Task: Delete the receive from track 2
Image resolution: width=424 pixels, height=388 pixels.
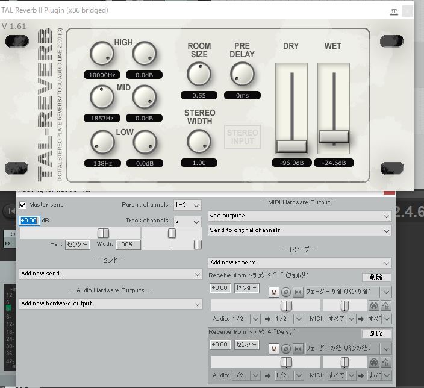Action: [x=376, y=277]
